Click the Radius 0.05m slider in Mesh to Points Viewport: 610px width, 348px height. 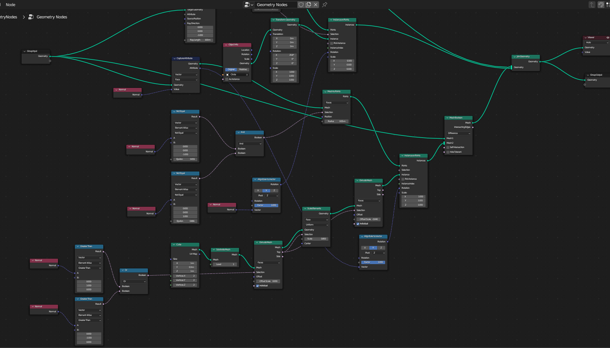point(336,121)
